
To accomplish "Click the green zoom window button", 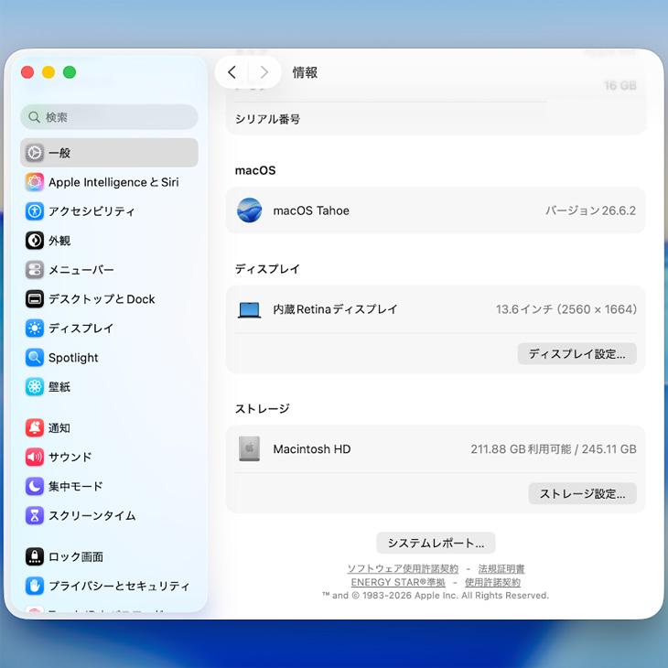I will pyautogui.click(x=70, y=72).
